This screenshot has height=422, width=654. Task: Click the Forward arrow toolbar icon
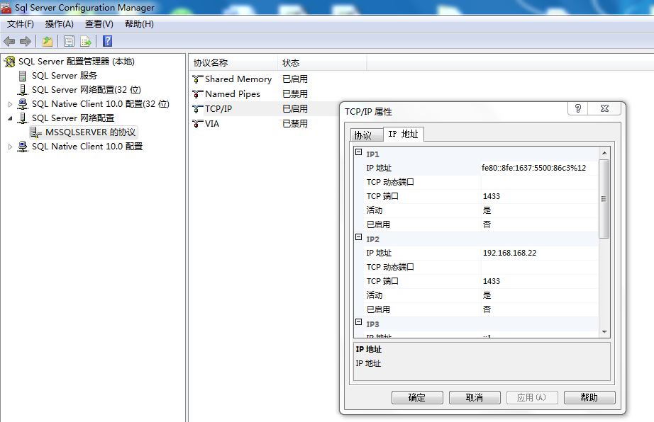point(26,41)
